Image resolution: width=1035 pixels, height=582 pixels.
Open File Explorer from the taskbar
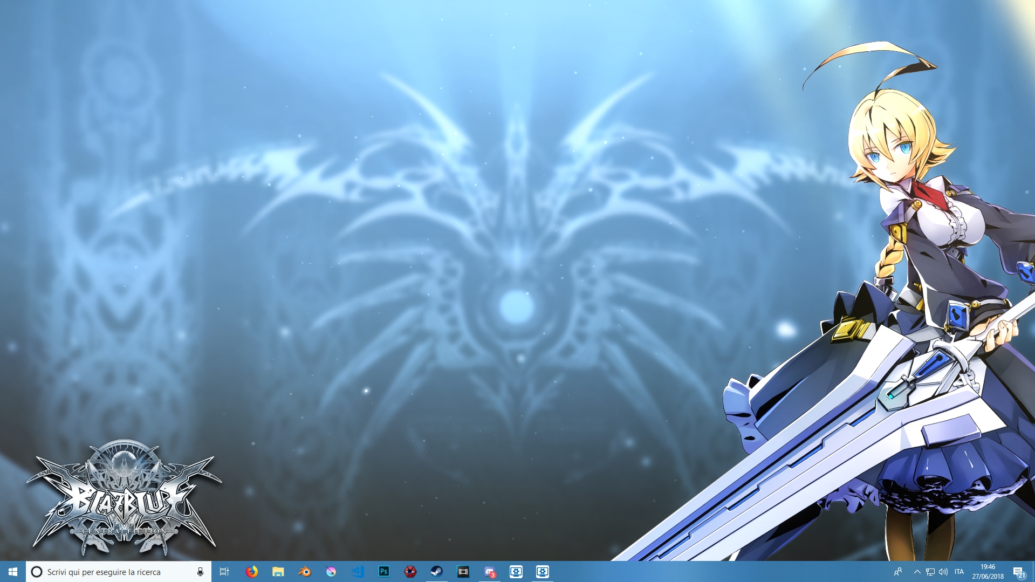click(x=278, y=572)
